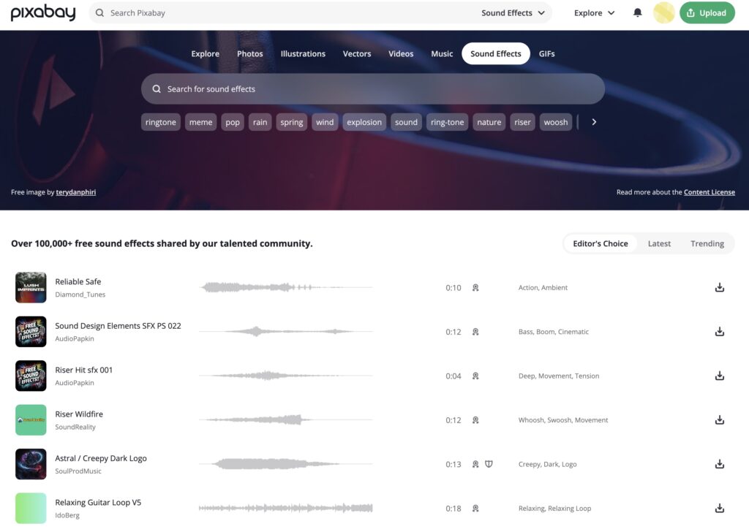Screen dimensions: 749x532
Task: Click the editor's choice badge on Reliable Safe
Action: 475,287
